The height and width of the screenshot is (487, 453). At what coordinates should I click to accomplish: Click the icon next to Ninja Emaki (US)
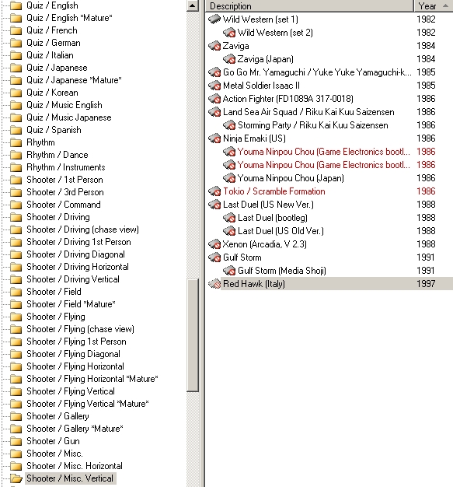tap(214, 138)
